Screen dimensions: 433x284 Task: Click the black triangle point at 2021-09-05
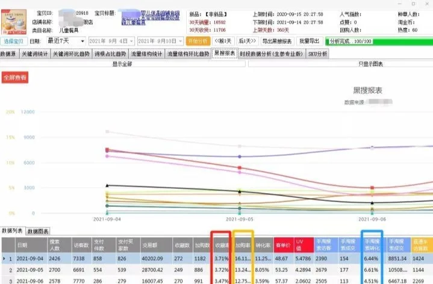point(240,191)
